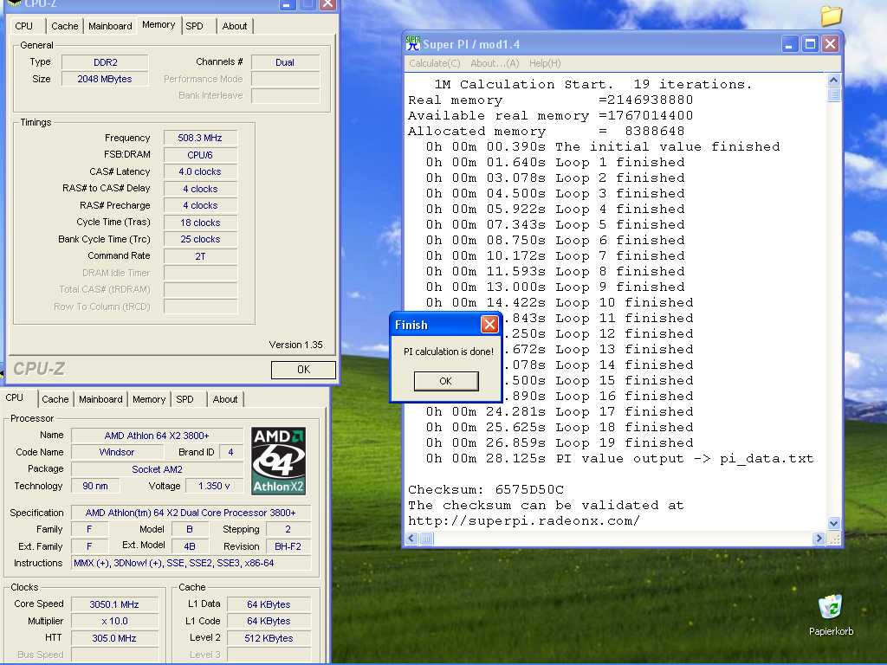Click the RAS# Precharge value field
The height and width of the screenshot is (665, 887).
(200, 206)
